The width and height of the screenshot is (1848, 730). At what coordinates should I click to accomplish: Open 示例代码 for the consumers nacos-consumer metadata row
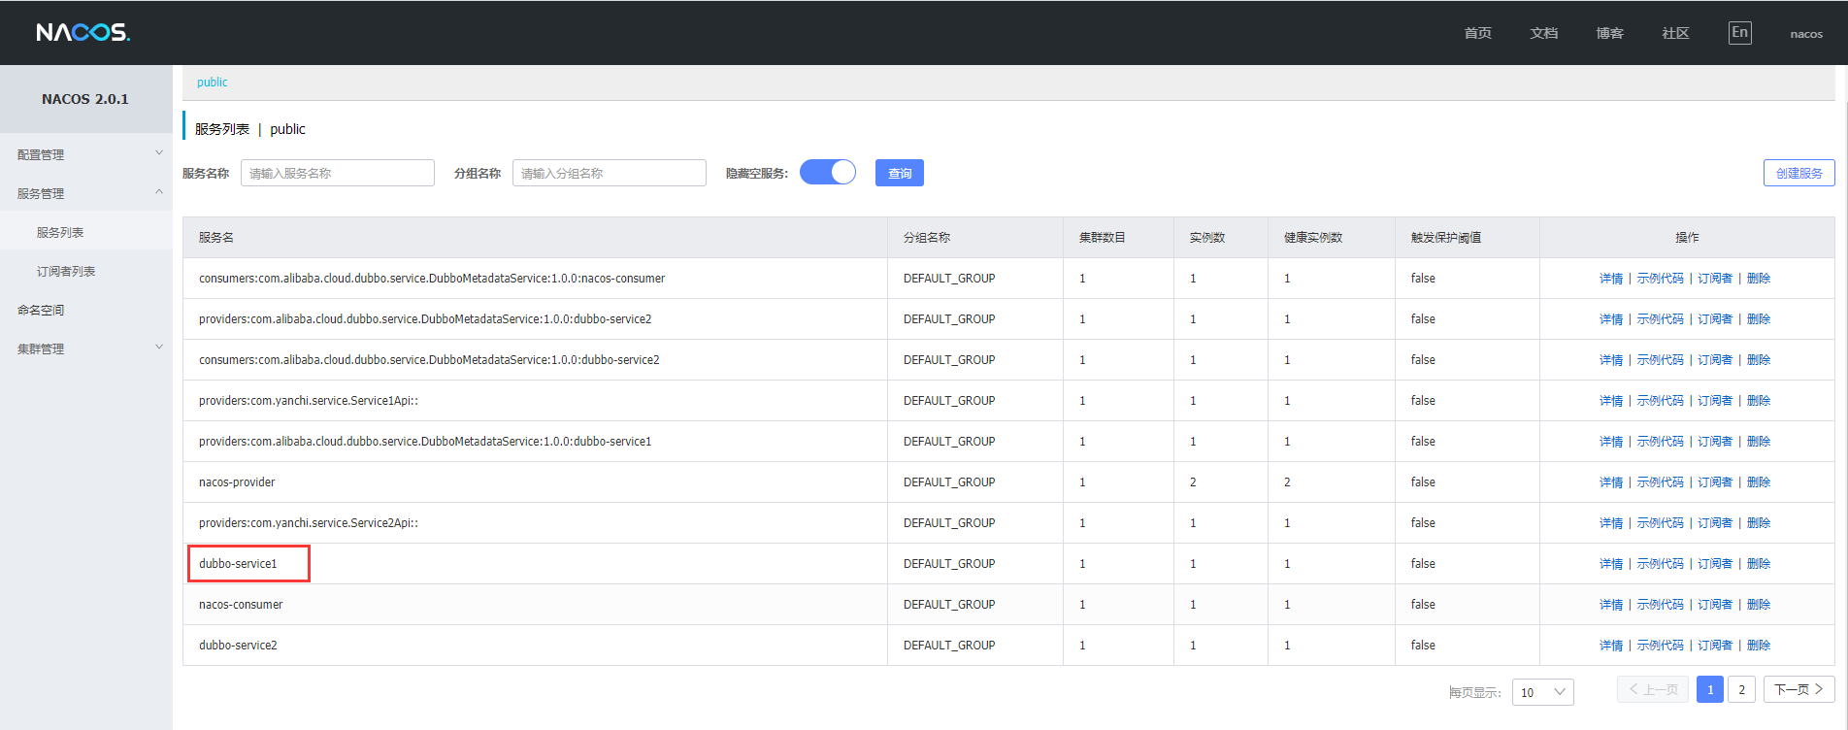pos(1661,278)
